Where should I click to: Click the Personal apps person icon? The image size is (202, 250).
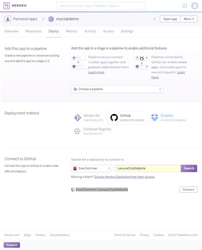pyautogui.click(x=8, y=19)
